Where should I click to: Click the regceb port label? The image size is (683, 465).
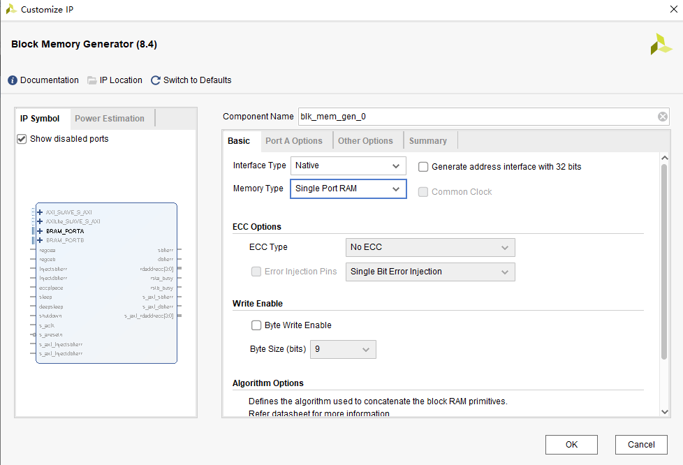coord(47,260)
